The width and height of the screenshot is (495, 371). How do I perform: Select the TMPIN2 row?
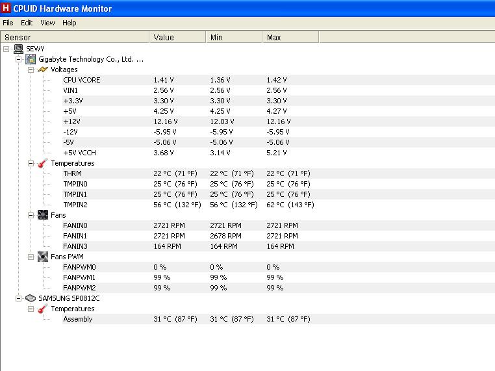pyautogui.click(x=279, y=205)
